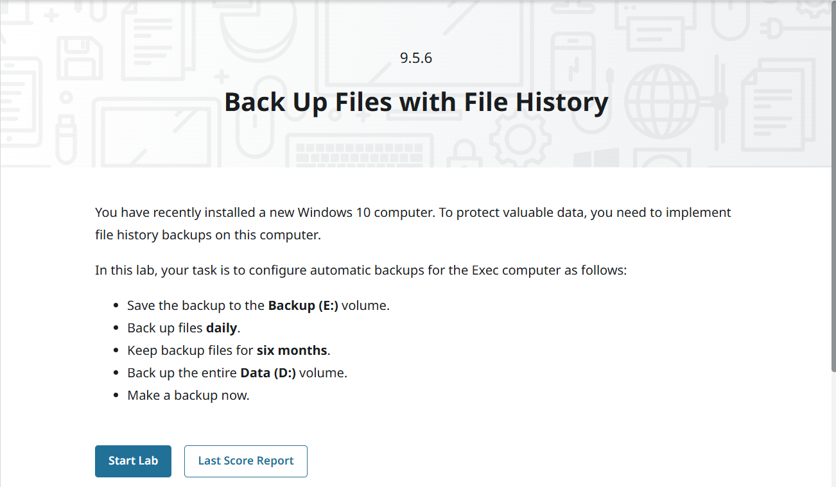Viewport: 836px width, 487px height.
Task: Click the bold six months text
Action: click(x=292, y=350)
